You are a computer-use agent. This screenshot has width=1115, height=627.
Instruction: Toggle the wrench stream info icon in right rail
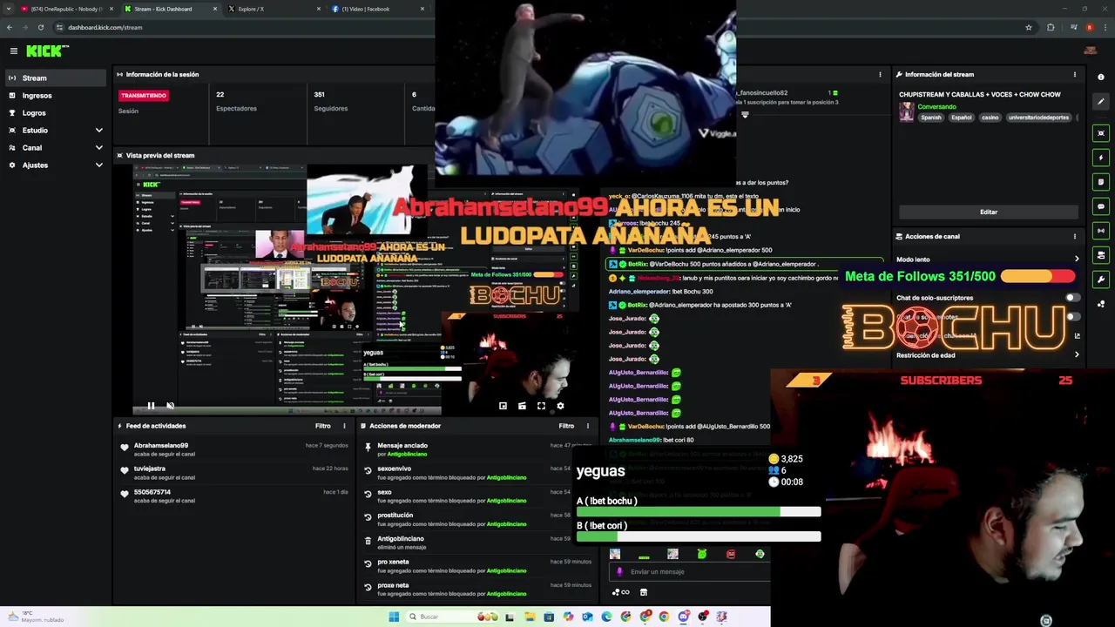tap(1102, 280)
